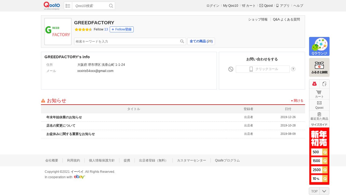Open the サイズガイド sidebar link
The height and width of the screenshot is (196, 346).
pyautogui.click(x=319, y=125)
